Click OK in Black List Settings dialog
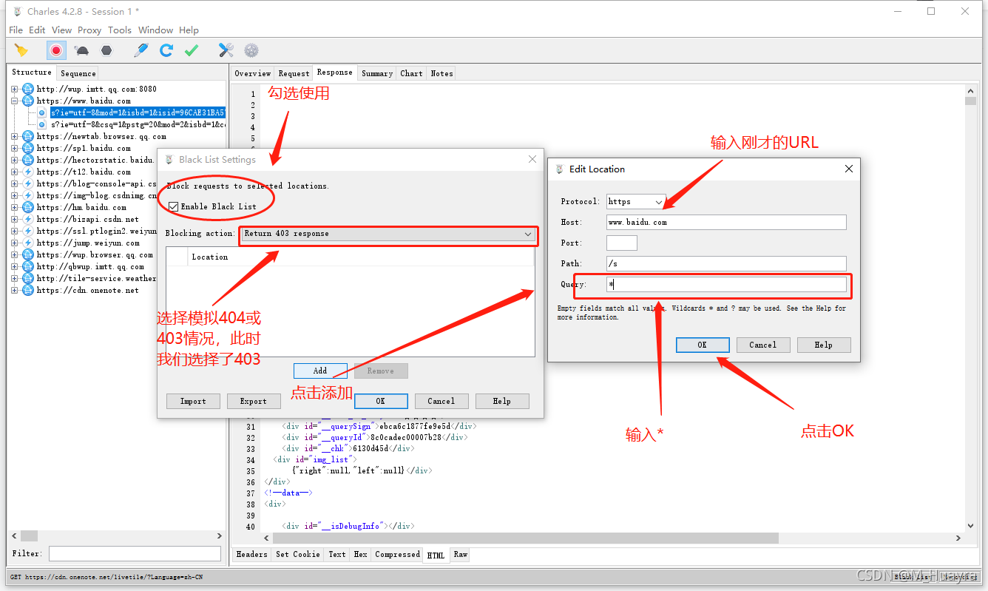The image size is (988, 591). click(381, 401)
